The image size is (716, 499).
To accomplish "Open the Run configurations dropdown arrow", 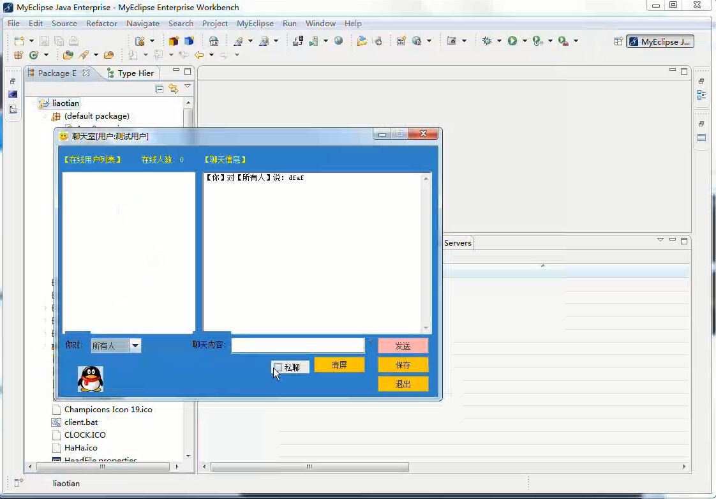I will (525, 41).
